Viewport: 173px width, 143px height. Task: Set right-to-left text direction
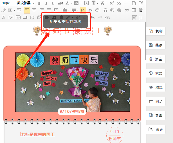click(90, 10)
